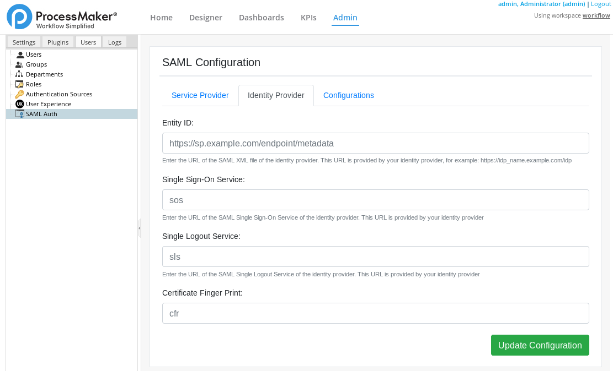Switch to the Service Provider tab
The height and width of the screenshot is (371, 613).
[200, 95]
